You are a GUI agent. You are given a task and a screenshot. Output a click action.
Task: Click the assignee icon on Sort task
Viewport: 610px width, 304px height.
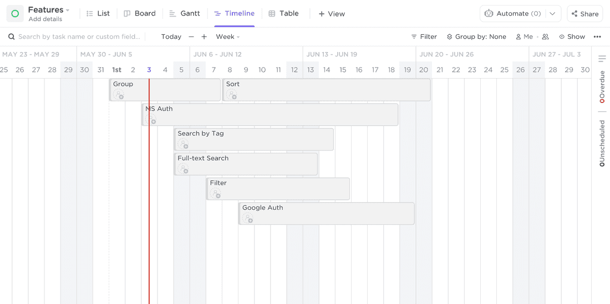(x=231, y=95)
